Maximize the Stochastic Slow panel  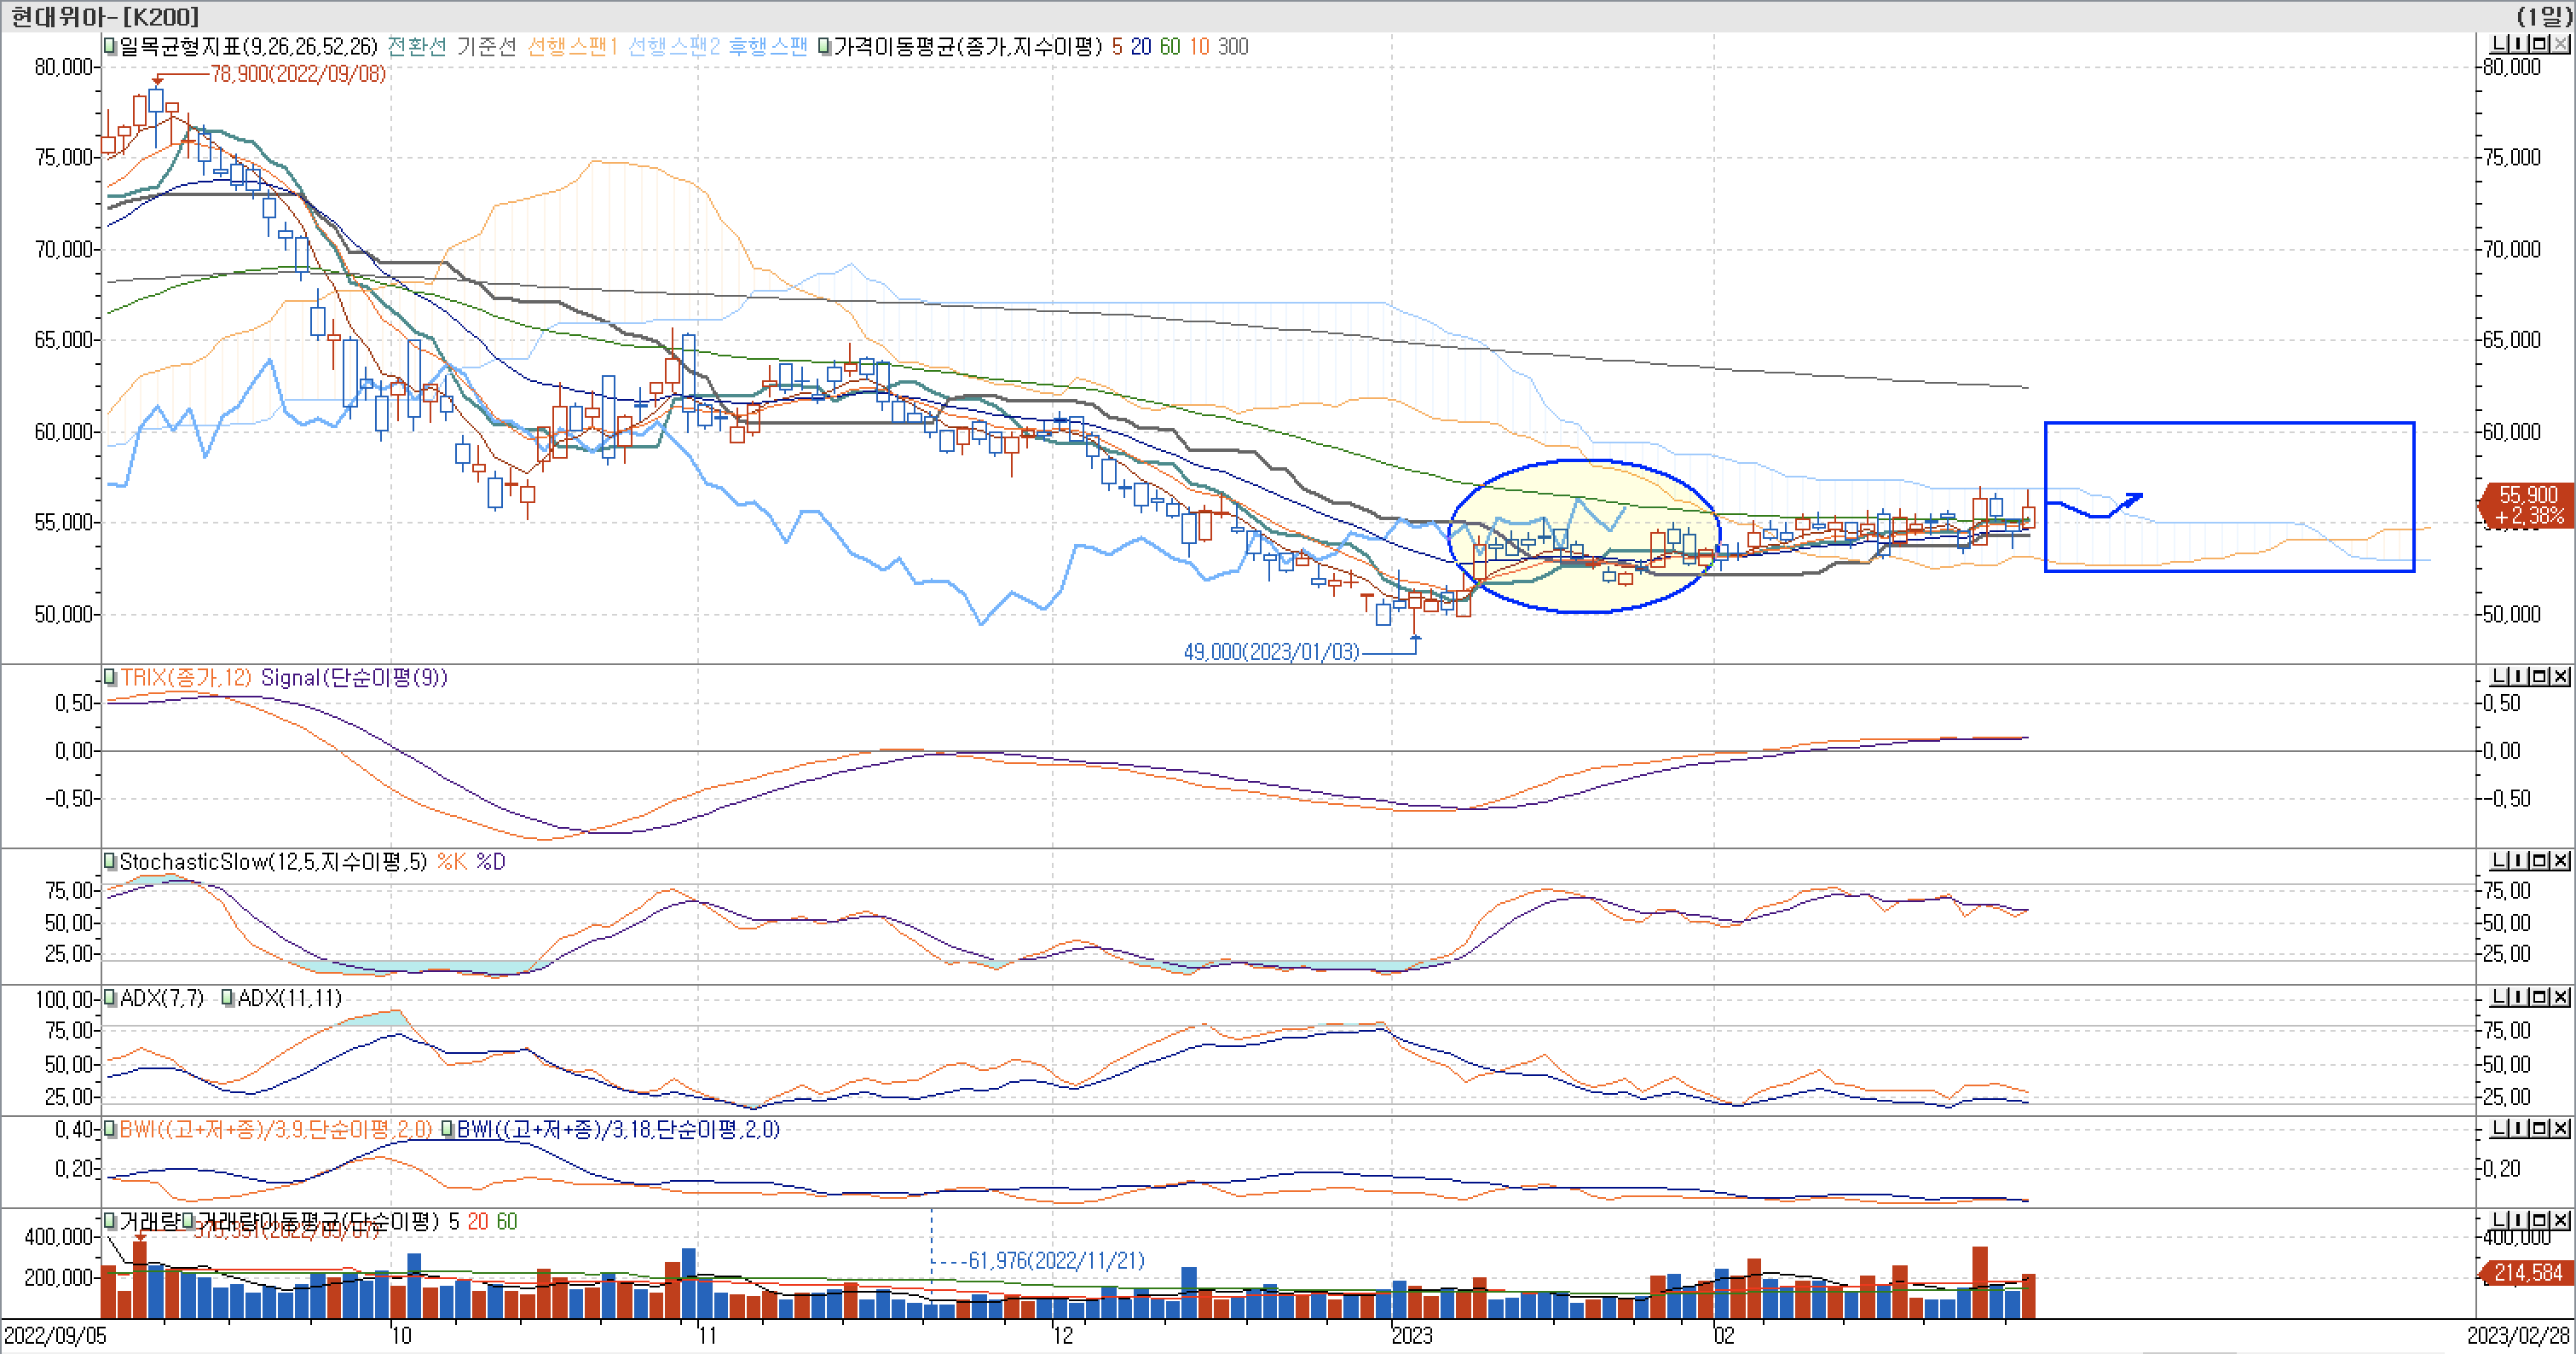(2540, 861)
